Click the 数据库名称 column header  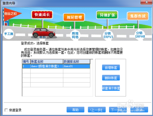[76, 62]
